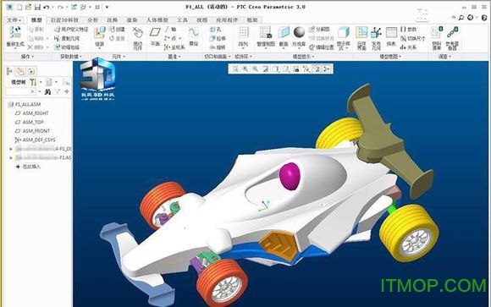
Task: Click the Undo arrow in quick access toolbar
Action: tap(47, 7)
